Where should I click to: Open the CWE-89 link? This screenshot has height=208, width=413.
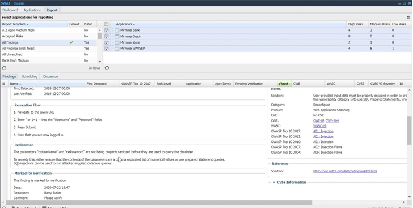pos(319,120)
